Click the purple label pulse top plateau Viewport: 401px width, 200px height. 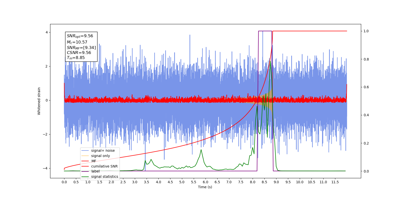(265, 31)
